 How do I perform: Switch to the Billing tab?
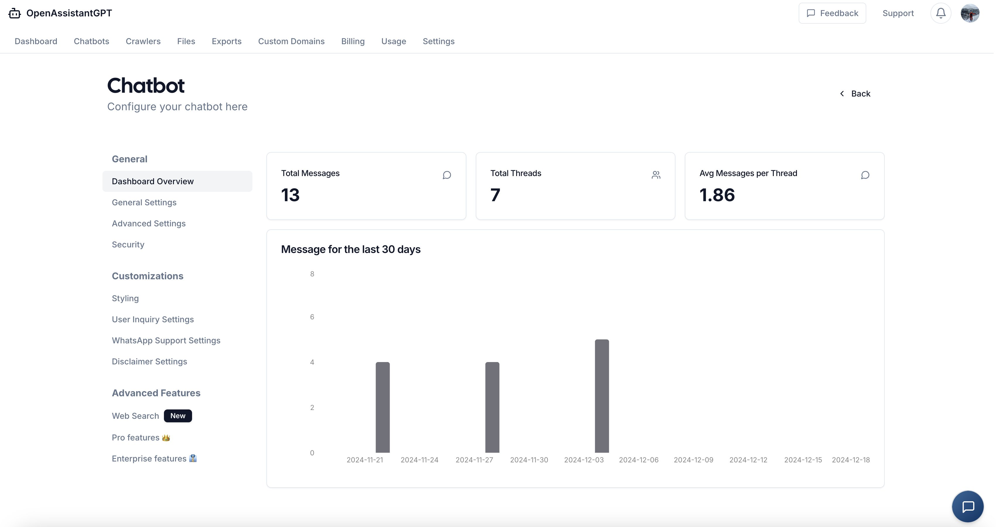click(352, 41)
